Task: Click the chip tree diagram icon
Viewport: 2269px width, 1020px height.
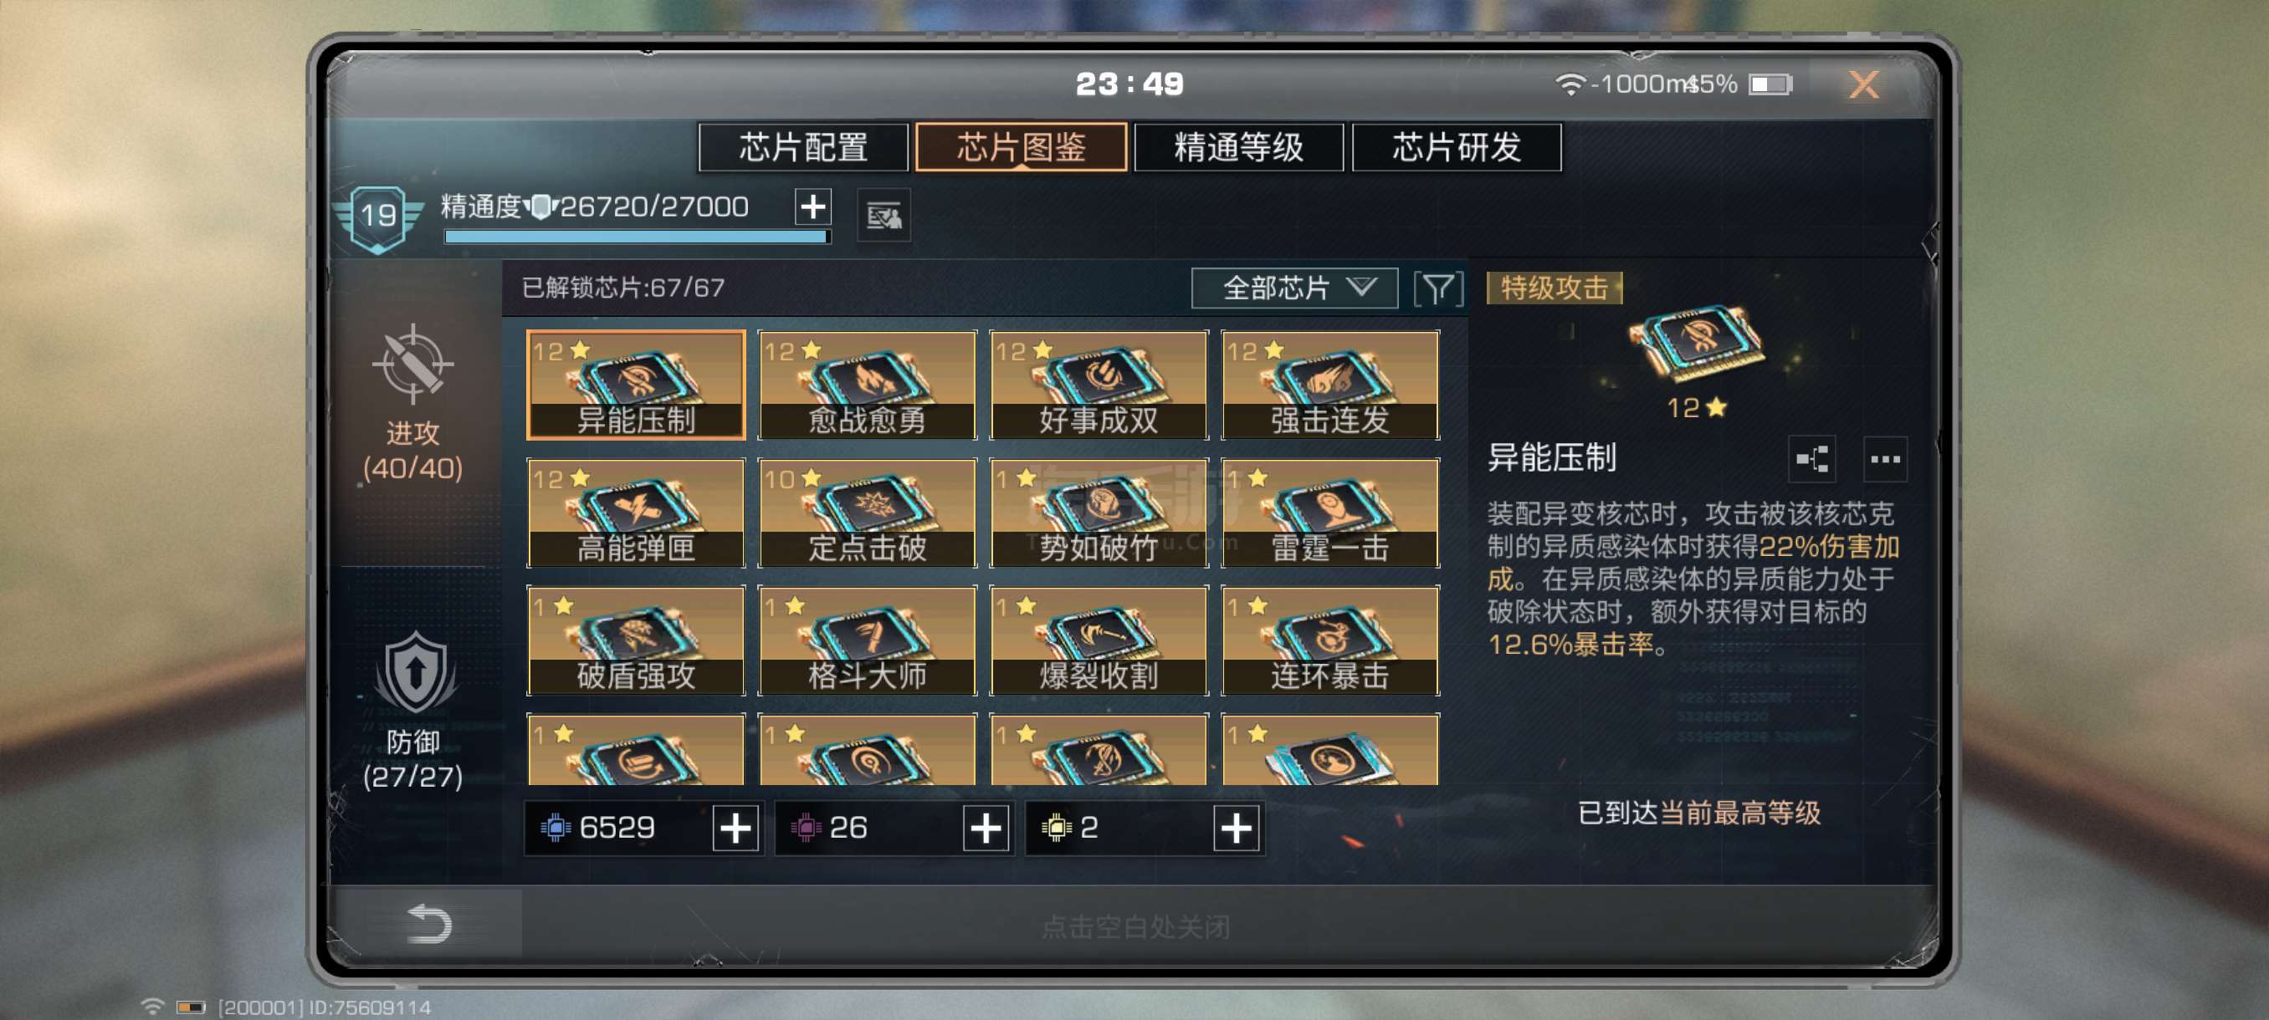Action: click(1812, 458)
